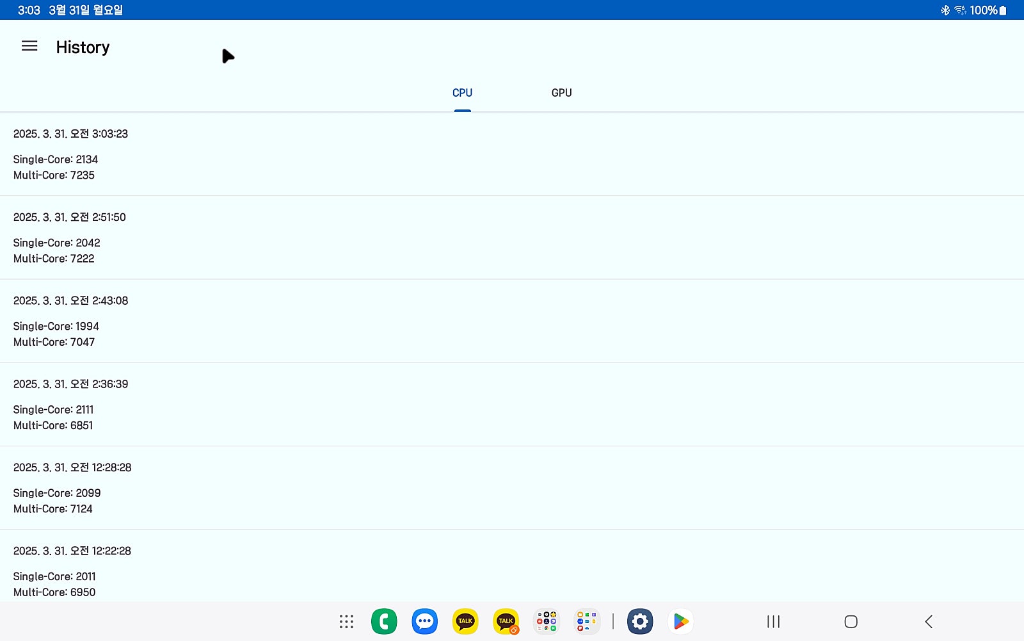Image resolution: width=1024 pixels, height=641 pixels.
Task: Click Multi-Core: 7235 score
Action: [54, 175]
